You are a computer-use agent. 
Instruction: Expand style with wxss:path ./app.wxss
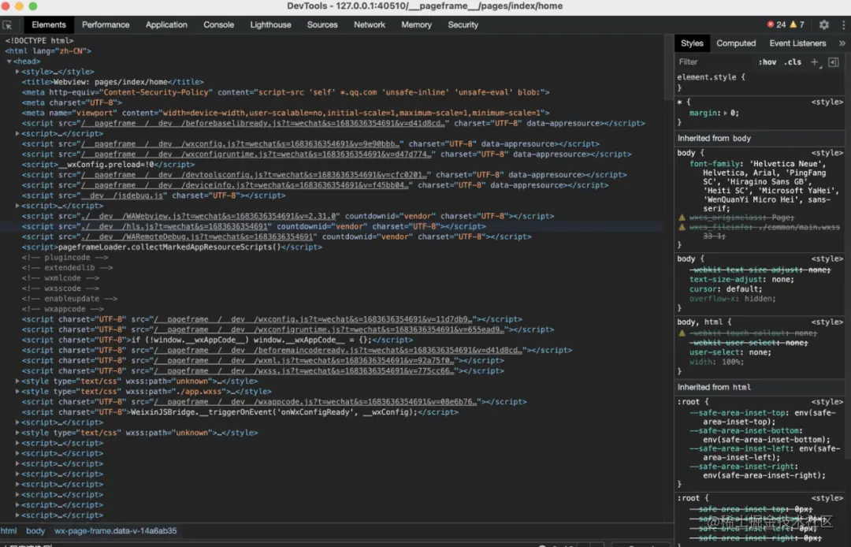17,391
